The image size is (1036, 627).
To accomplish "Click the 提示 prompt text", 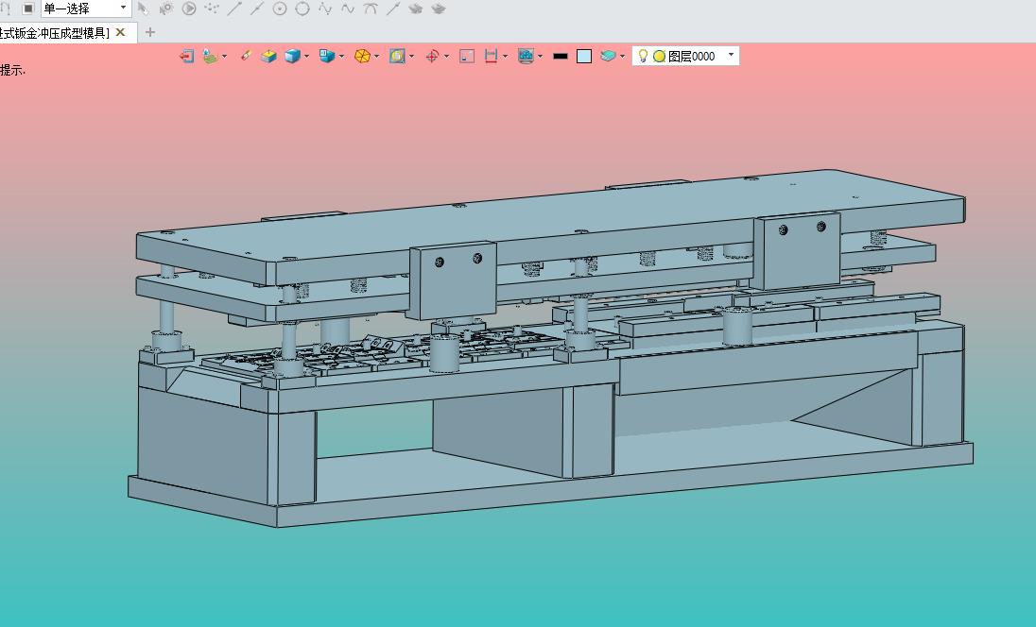I will coord(12,71).
